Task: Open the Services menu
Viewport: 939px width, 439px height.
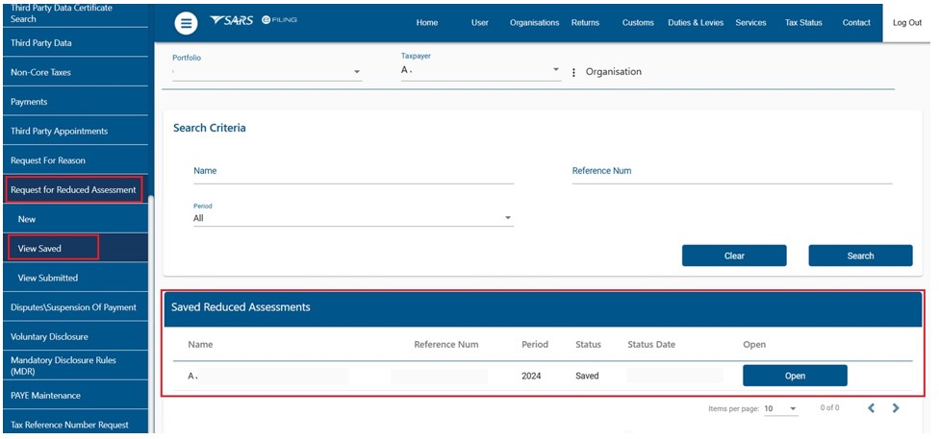Action: click(x=751, y=23)
